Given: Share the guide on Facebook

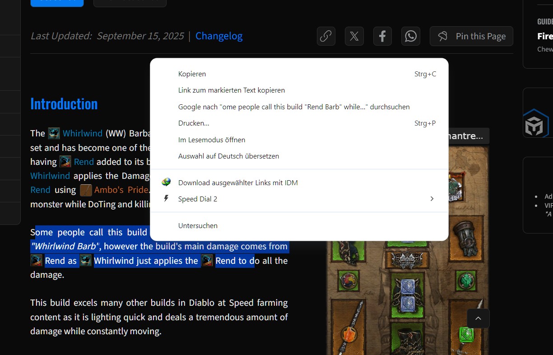Looking at the screenshot, I should (382, 36).
